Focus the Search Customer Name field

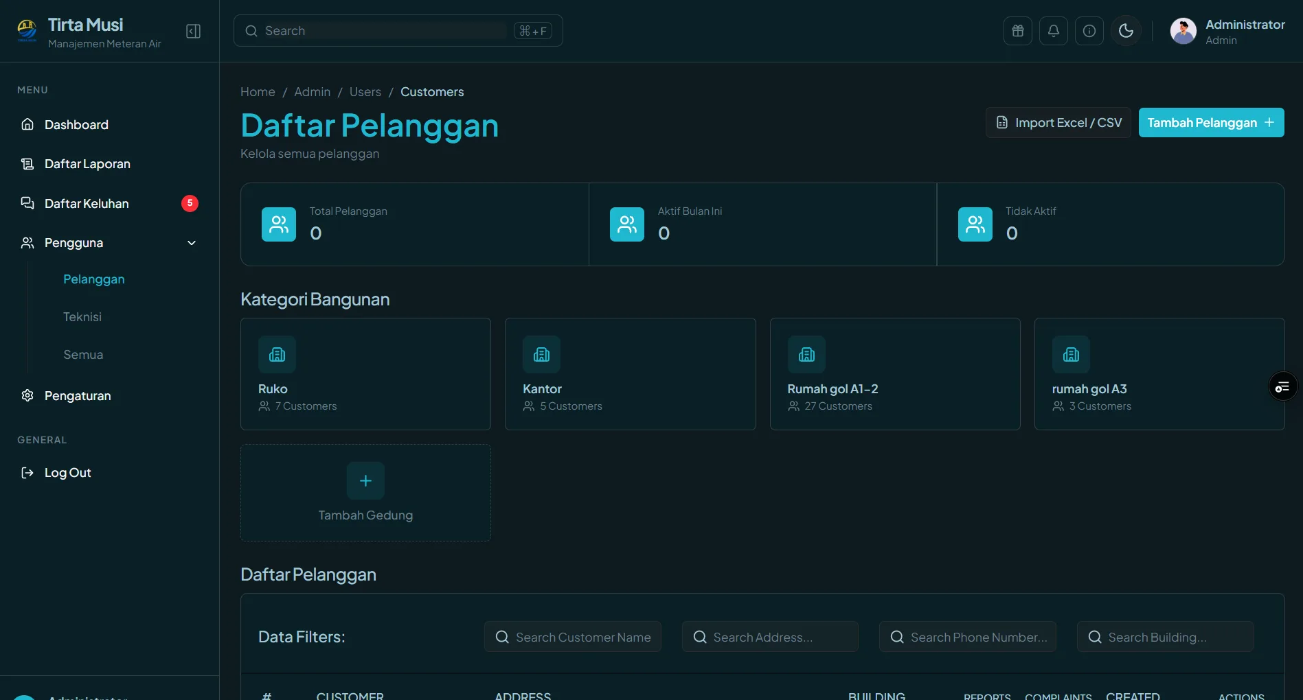573,637
